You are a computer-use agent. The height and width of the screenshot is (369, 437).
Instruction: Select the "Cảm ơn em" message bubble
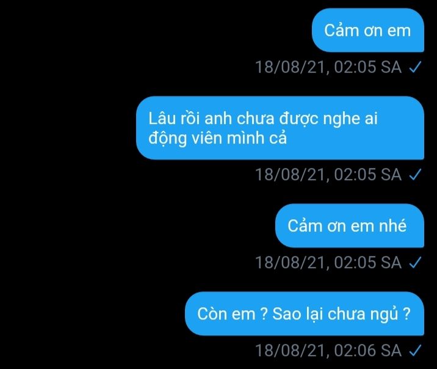368,30
